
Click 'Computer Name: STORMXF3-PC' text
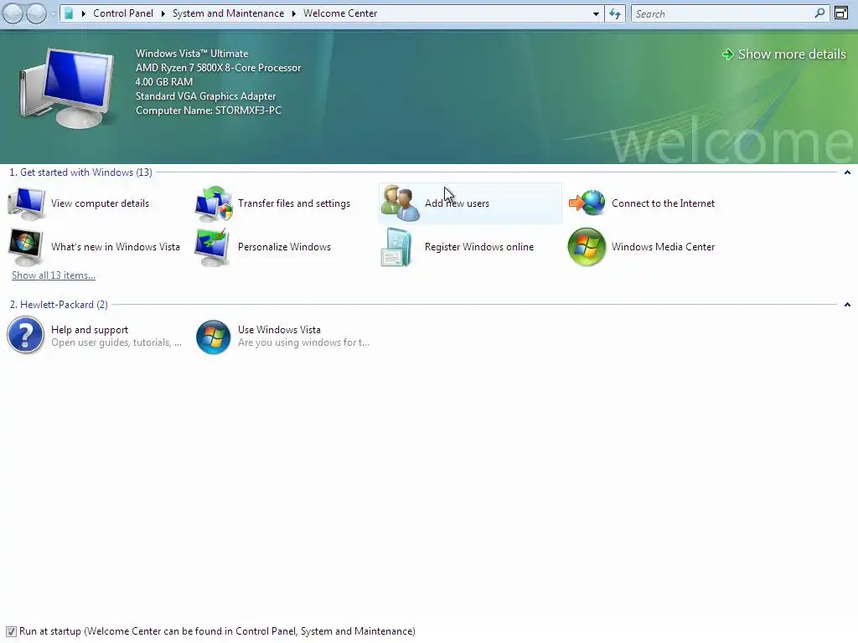(x=209, y=111)
